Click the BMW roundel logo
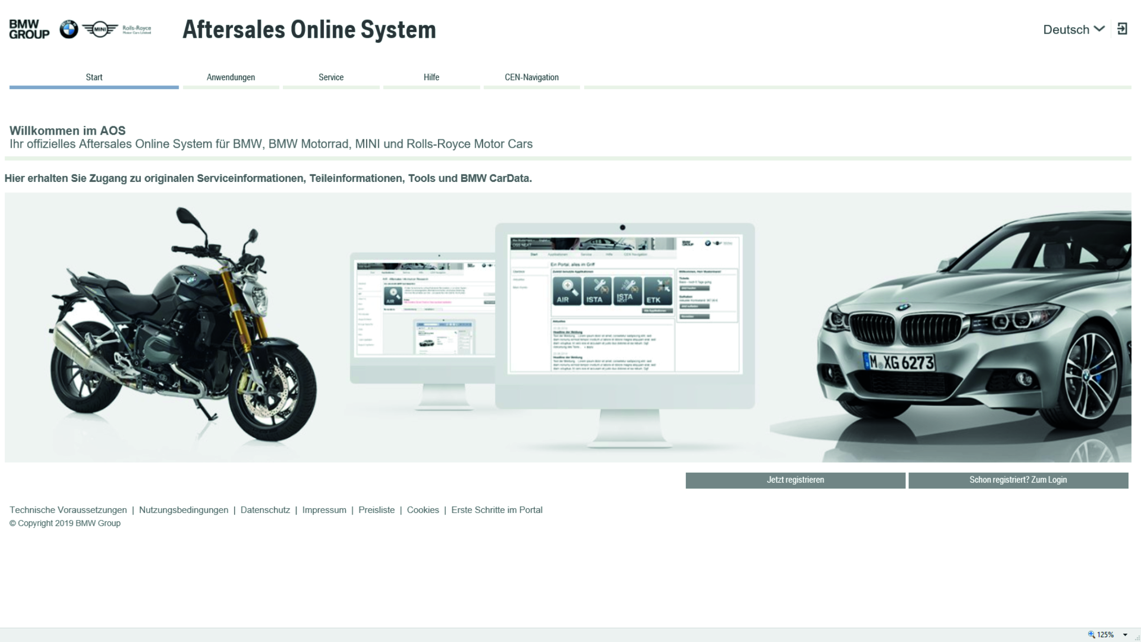 [69, 29]
